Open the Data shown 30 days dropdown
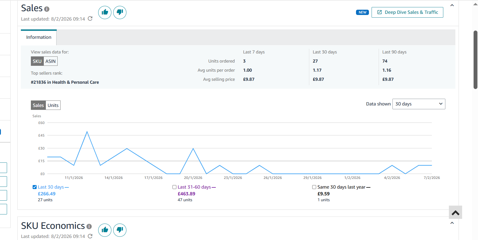478x240 pixels. point(419,104)
